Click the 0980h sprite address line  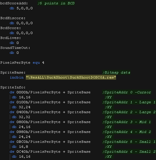coord(50,132)
